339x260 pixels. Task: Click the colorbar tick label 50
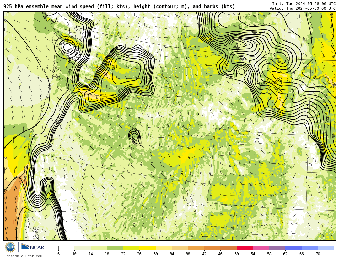click(x=237, y=254)
